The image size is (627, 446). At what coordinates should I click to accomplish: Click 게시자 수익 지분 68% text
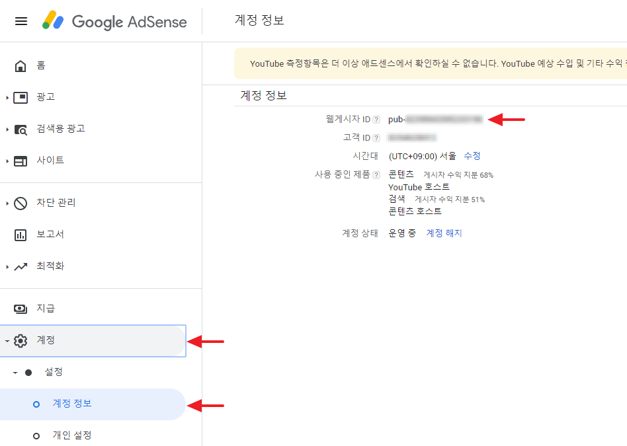point(458,175)
